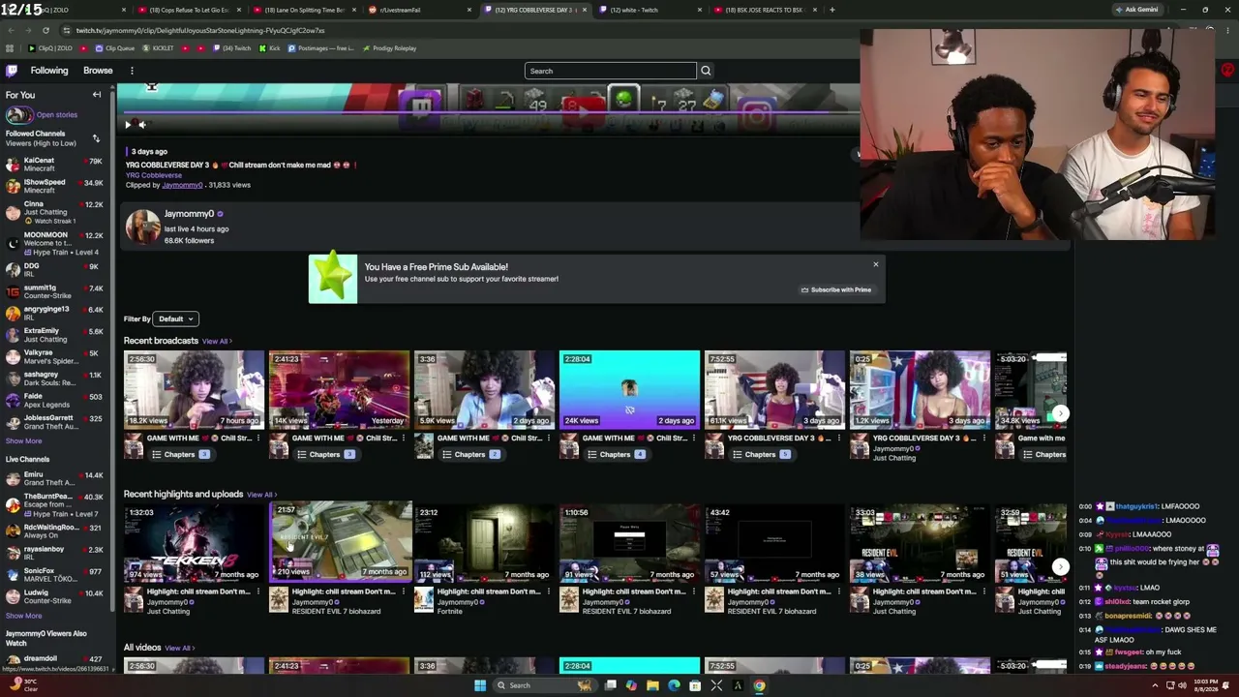Click the clip video progress bar

[x=488, y=112]
